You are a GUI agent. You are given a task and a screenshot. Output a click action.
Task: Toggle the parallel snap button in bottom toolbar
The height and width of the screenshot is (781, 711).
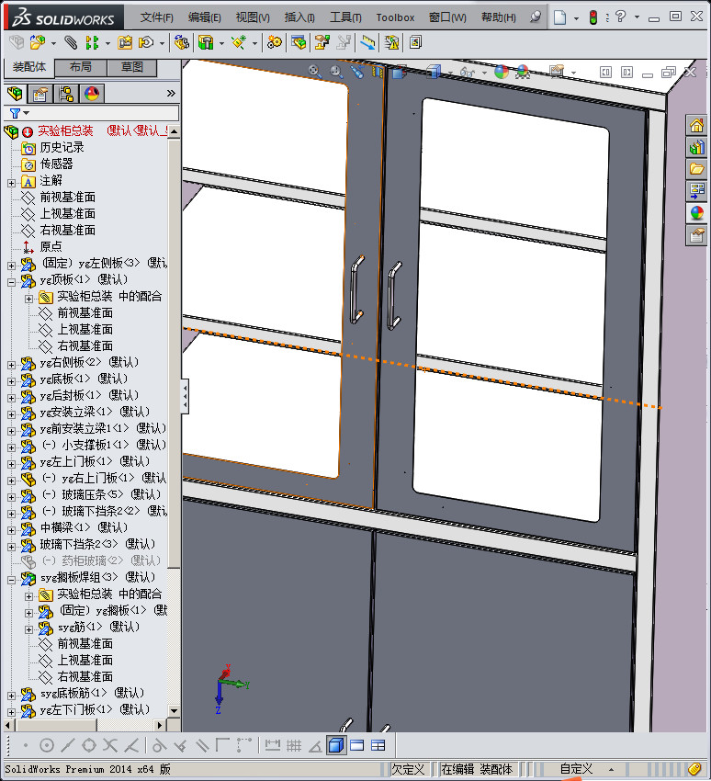pos(202,745)
